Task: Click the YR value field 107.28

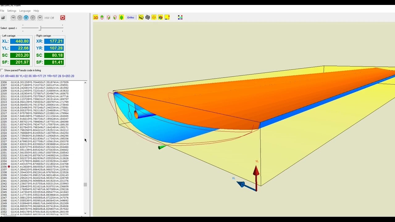Action: pyautogui.click(x=54, y=48)
